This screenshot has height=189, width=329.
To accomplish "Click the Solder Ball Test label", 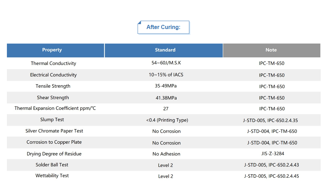I will (52, 165).
